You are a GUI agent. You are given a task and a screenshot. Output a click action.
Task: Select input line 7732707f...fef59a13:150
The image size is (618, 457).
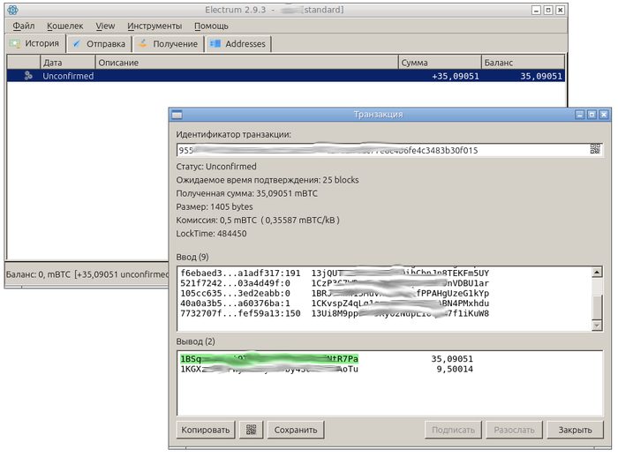point(335,313)
